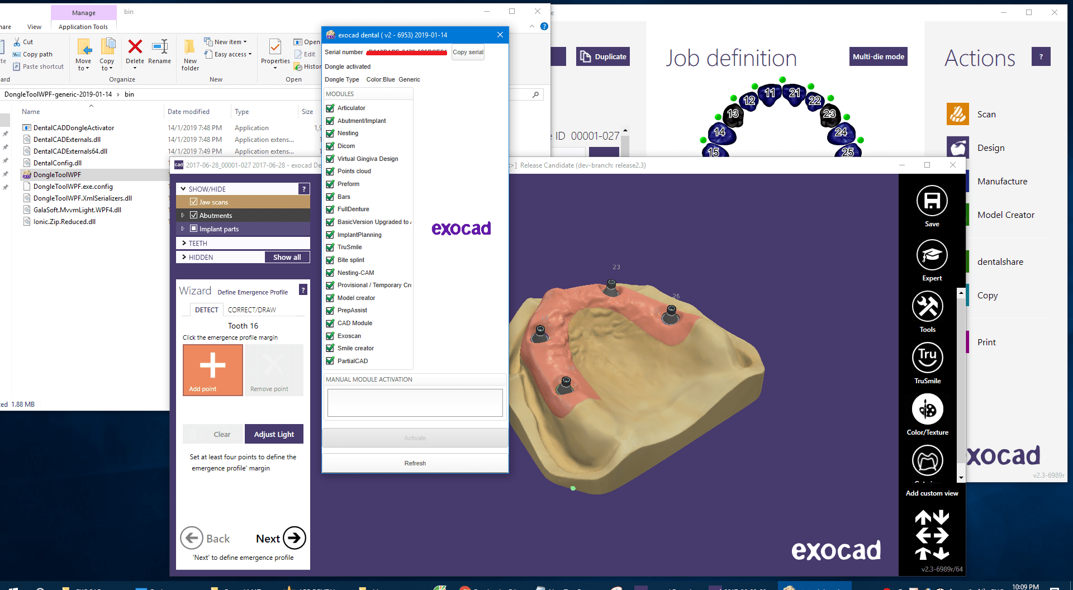Open Color/Texture settings icon
The width and height of the screenshot is (1073, 590).
tap(927, 410)
